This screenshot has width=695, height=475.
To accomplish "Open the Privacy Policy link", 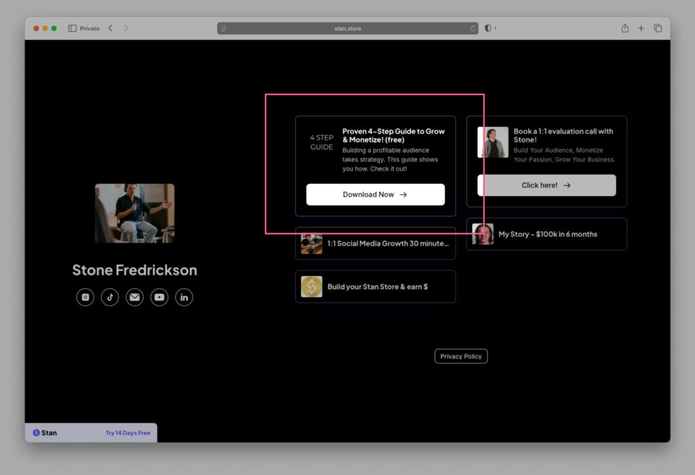I will [x=461, y=356].
